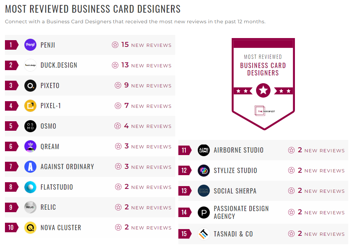The width and height of the screenshot is (350, 246).
Task: Click the Pixeto logo icon
Action: point(30,85)
